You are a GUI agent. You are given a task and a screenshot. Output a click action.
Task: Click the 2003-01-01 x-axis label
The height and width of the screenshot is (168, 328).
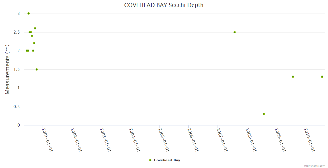[x=105, y=140]
